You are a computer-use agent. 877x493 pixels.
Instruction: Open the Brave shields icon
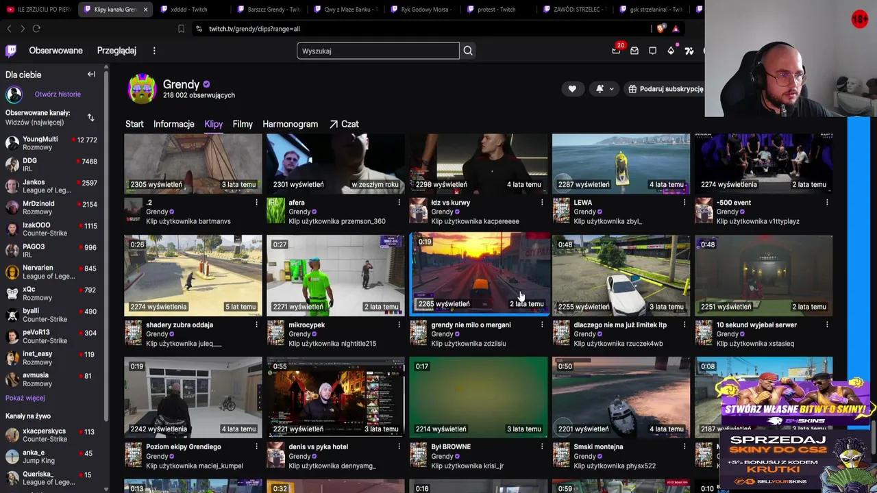[x=660, y=29]
